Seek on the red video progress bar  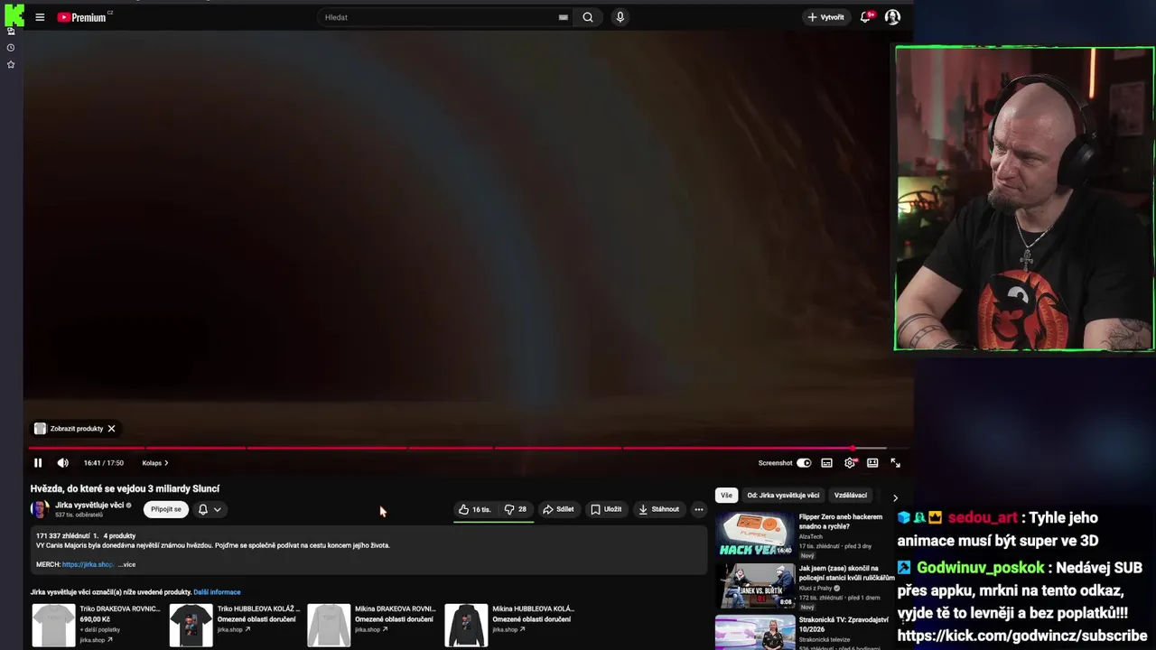tap(456, 448)
